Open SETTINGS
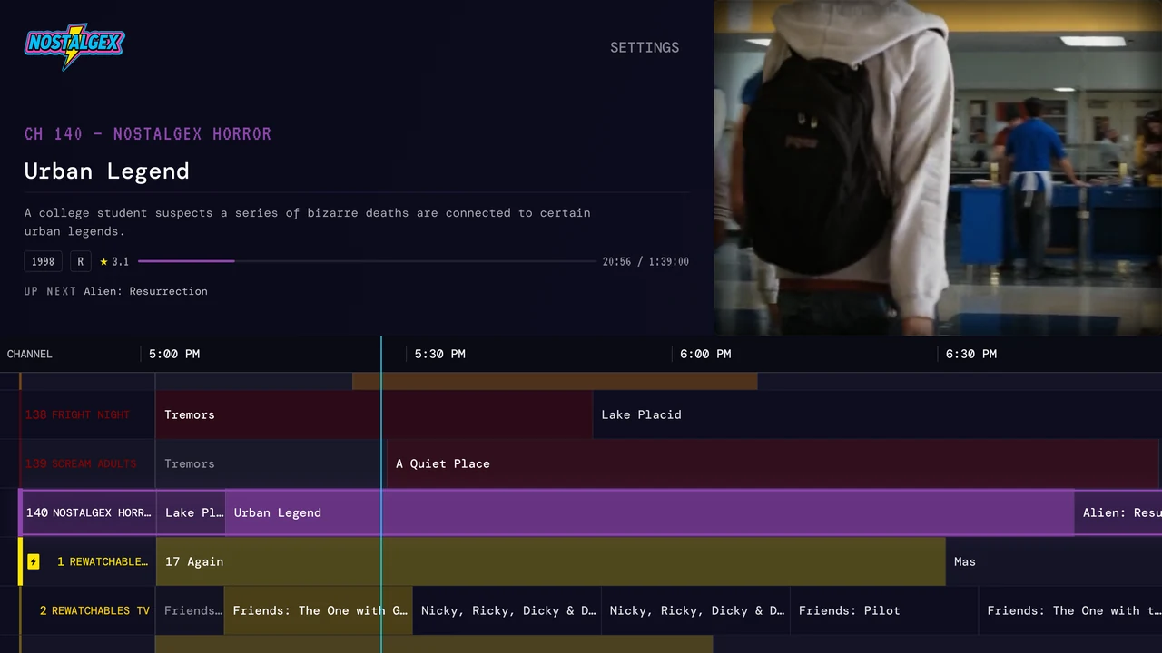This screenshot has width=1162, height=653. pyautogui.click(x=645, y=47)
